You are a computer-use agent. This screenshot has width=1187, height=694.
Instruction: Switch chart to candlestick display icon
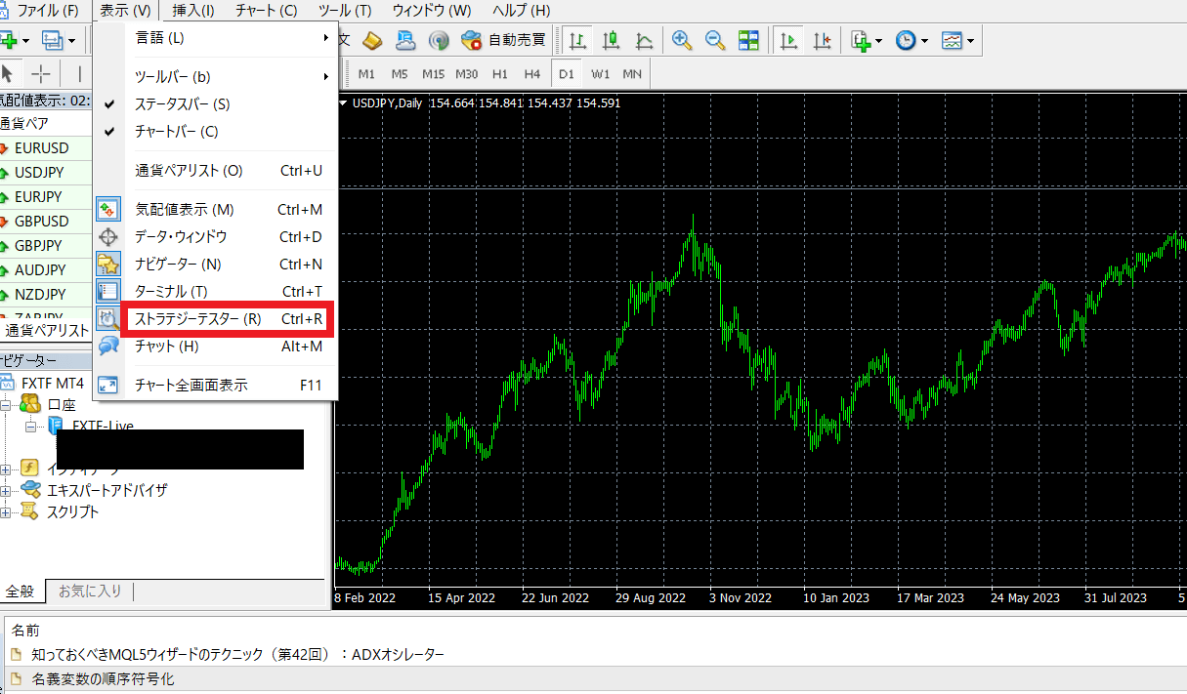(x=612, y=40)
